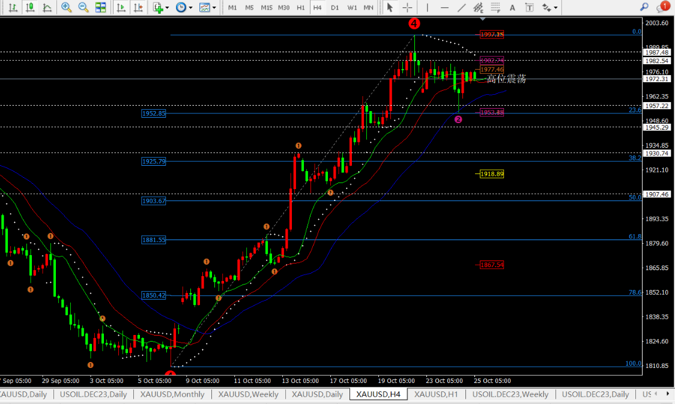The width and height of the screenshot is (675, 404).
Task: Draw Fibonacci retracement
Action: tap(495, 7)
